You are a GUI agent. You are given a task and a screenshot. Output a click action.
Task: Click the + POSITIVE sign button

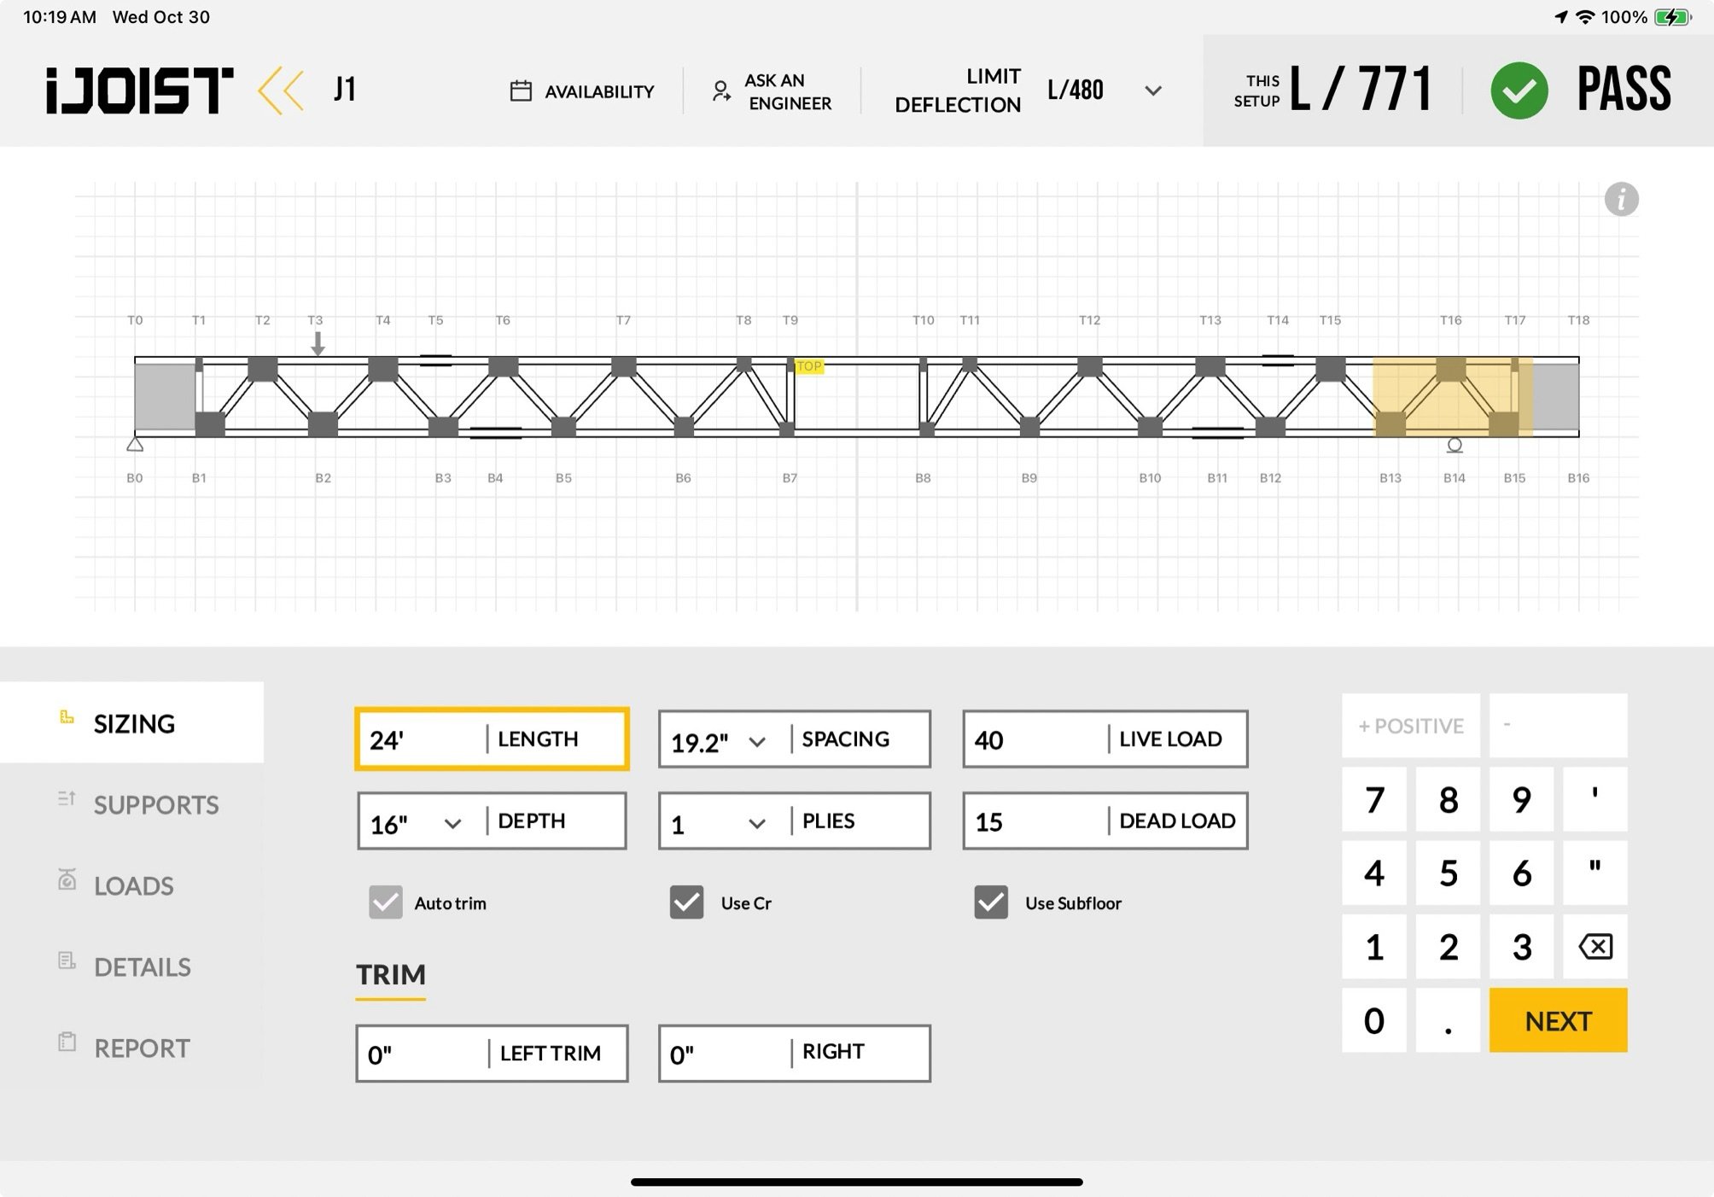1411,726
